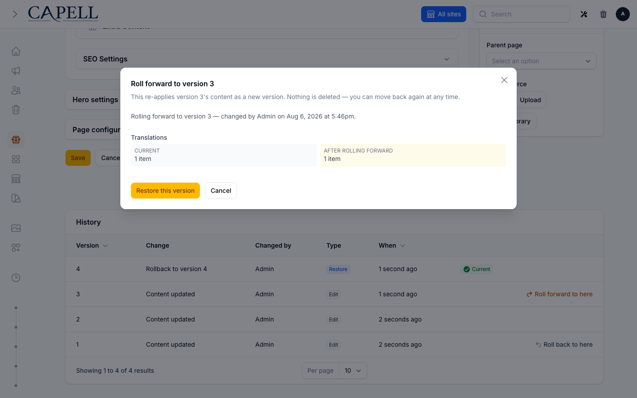Click the Changed by column header
This screenshot has height=398, width=637.
(x=273, y=245)
